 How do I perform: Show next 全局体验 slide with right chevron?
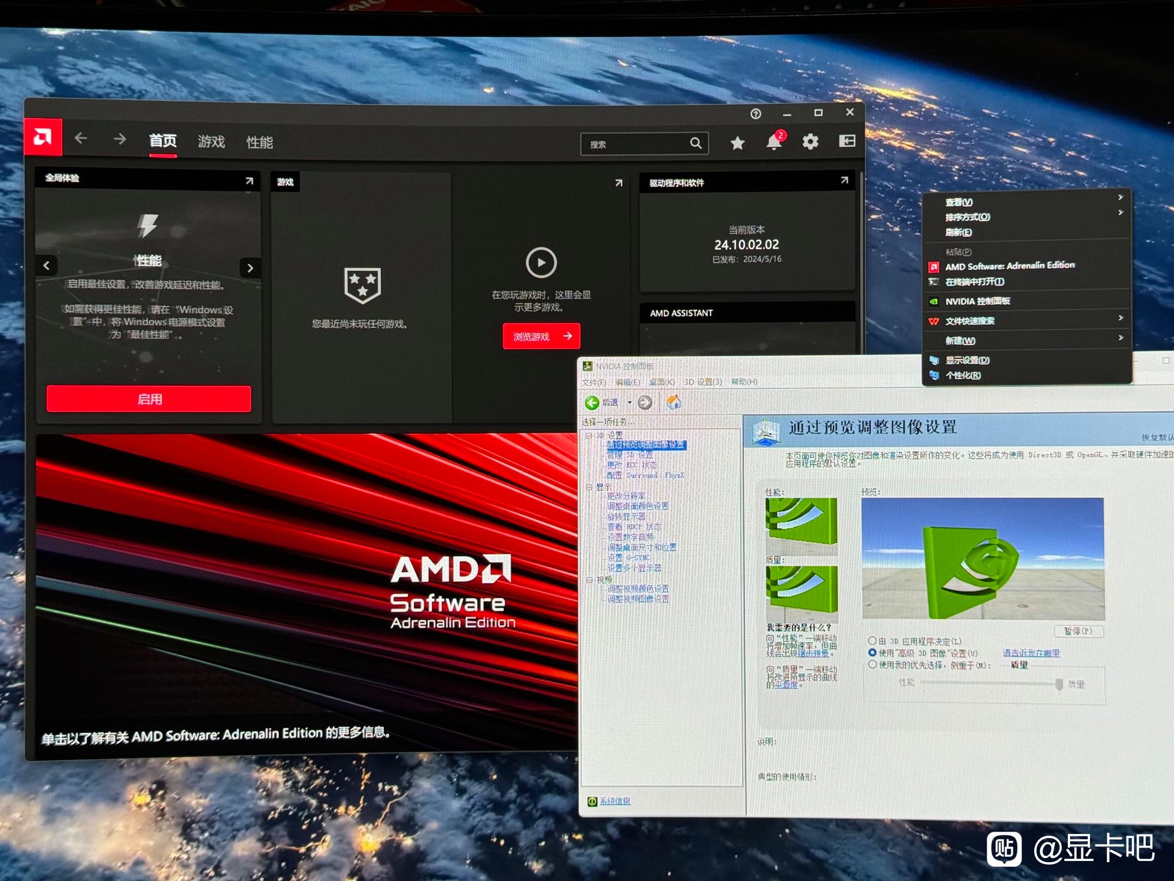[x=250, y=268]
